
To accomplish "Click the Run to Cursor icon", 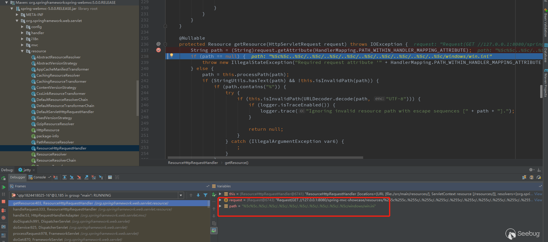I will tap(101, 177).
